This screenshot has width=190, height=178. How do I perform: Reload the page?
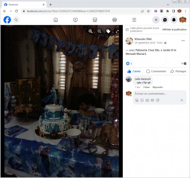click(x=16, y=11)
